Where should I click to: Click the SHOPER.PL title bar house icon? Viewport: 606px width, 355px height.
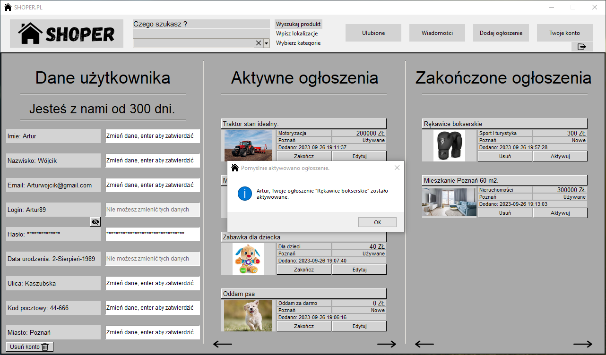(8, 7)
